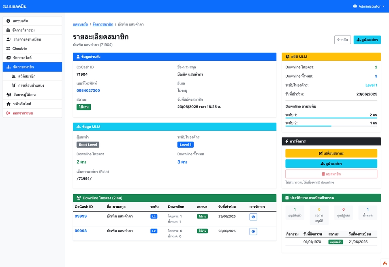Collapse the จัดการสมาชิก sidebar section
This screenshot has height=267, width=389.
[32, 67]
